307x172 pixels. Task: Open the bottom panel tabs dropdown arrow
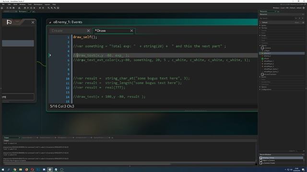click(x=112, y=138)
